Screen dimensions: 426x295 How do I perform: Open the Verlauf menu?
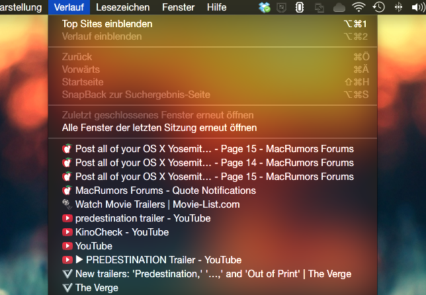tap(69, 7)
